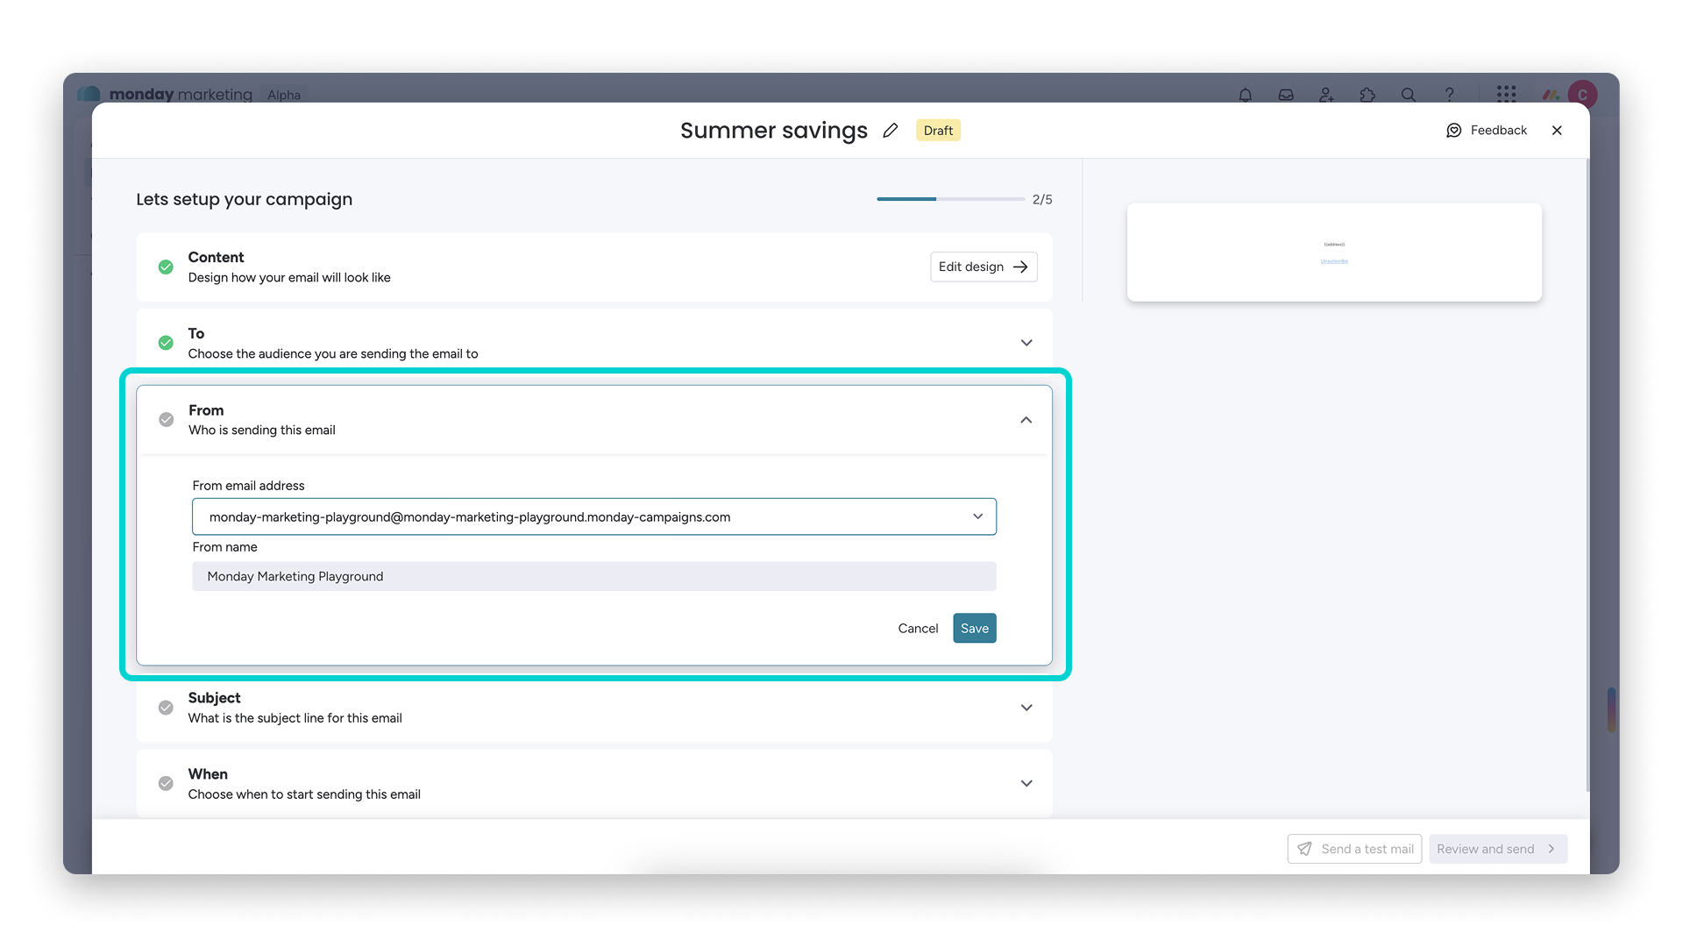Click the dialog vertical scrollbar

(x=1587, y=473)
